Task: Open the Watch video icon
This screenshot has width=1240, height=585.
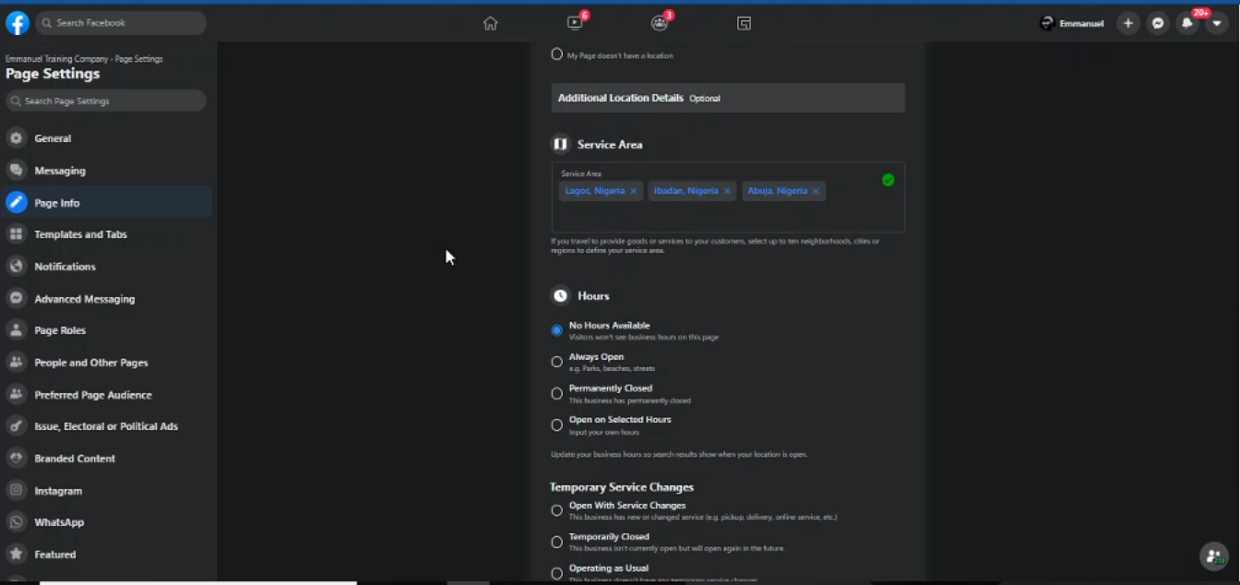Action: [x=575, y=23]
